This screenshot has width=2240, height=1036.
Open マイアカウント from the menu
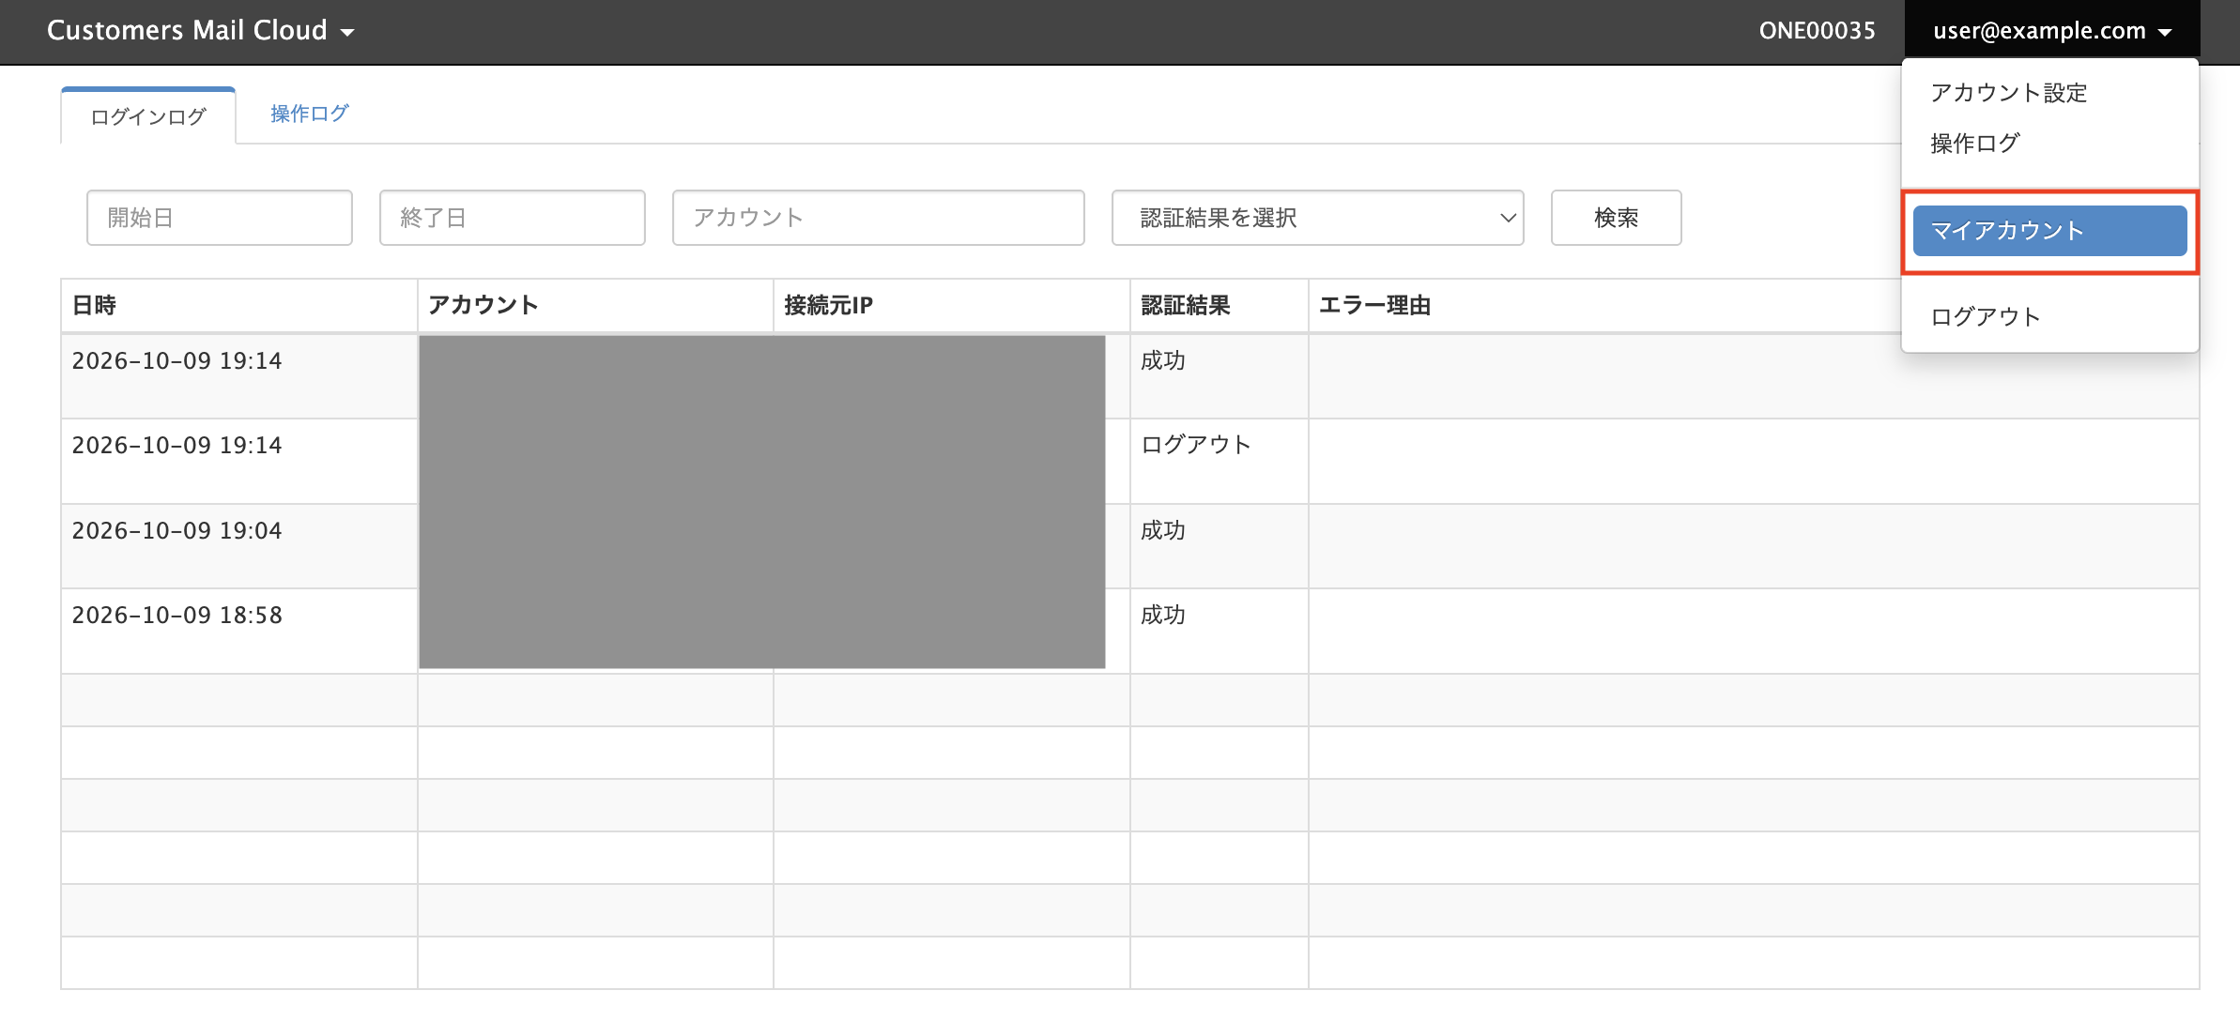coord(2049,231)
